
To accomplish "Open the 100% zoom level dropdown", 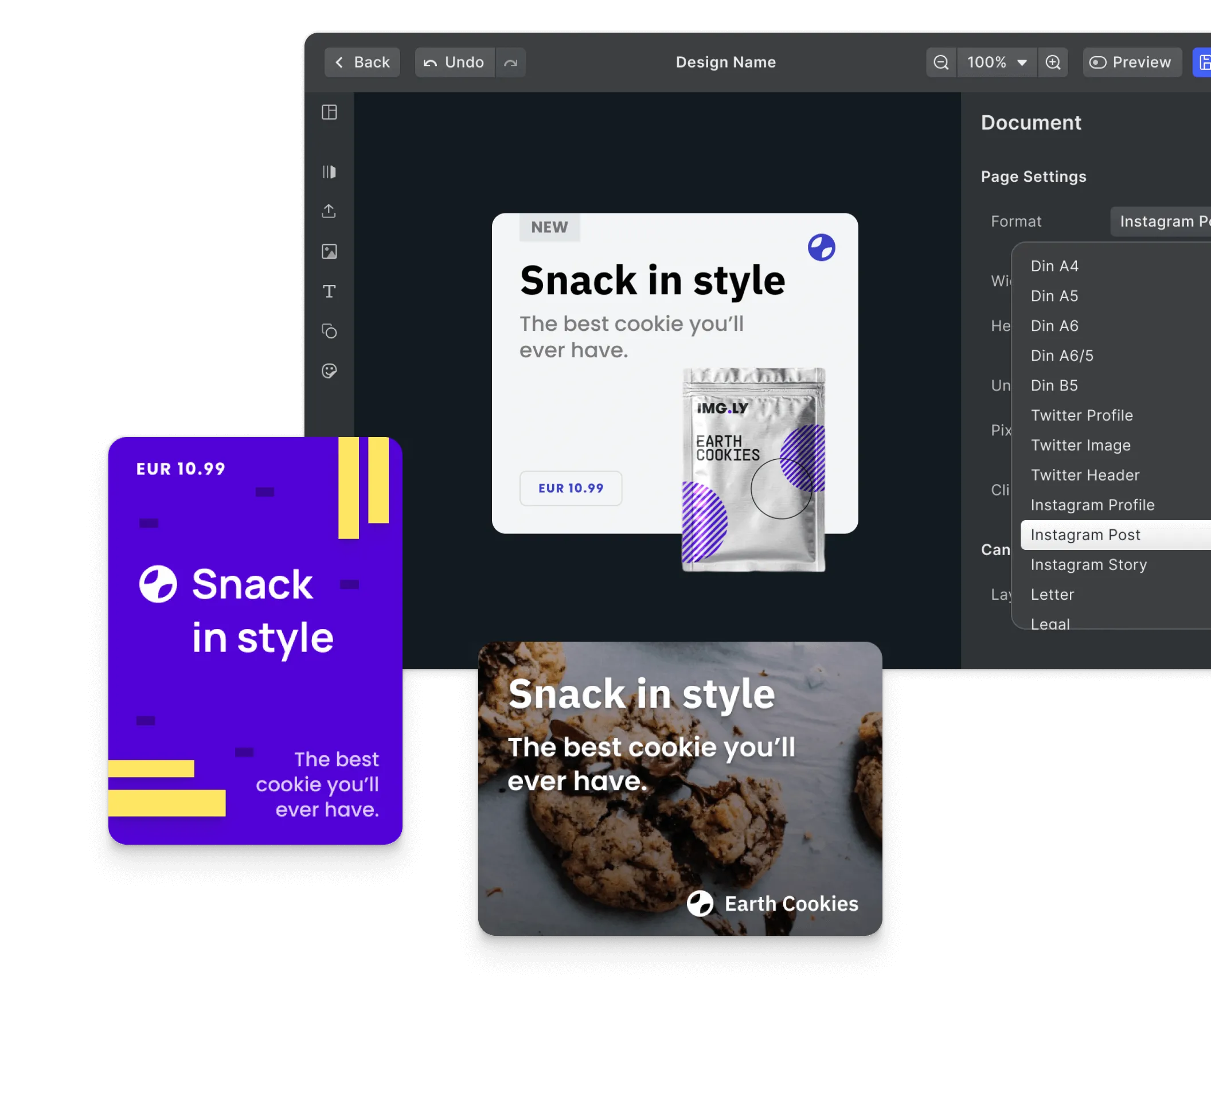I will click(x=997, y=62).
